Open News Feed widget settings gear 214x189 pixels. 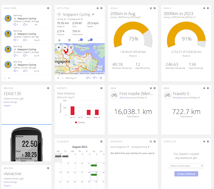(x=48, y=8)
